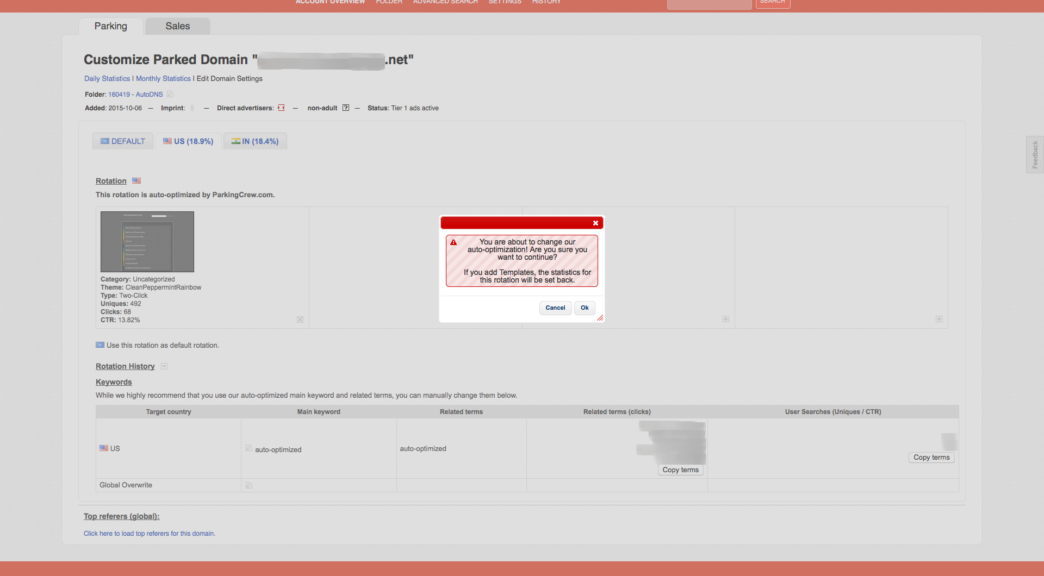
Task: Select the IN (18.4%) country tab
Action: [255, 141]
